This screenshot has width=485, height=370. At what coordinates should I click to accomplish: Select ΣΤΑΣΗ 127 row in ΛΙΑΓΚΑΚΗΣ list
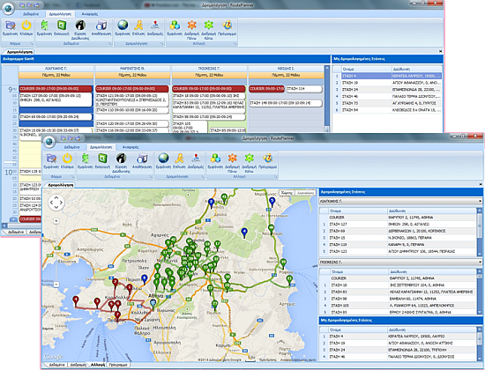tap(398, 224)
